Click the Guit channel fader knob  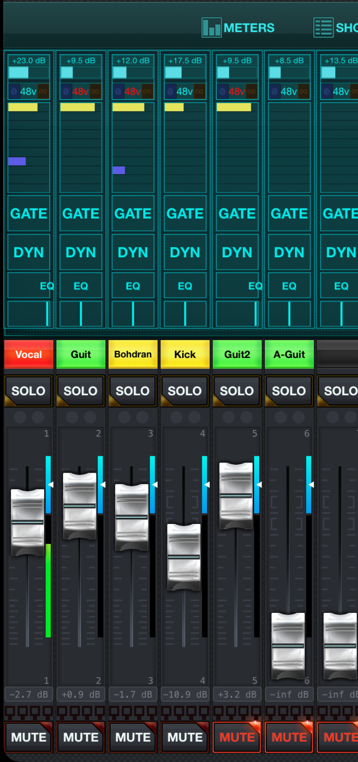tap(80, 506)
